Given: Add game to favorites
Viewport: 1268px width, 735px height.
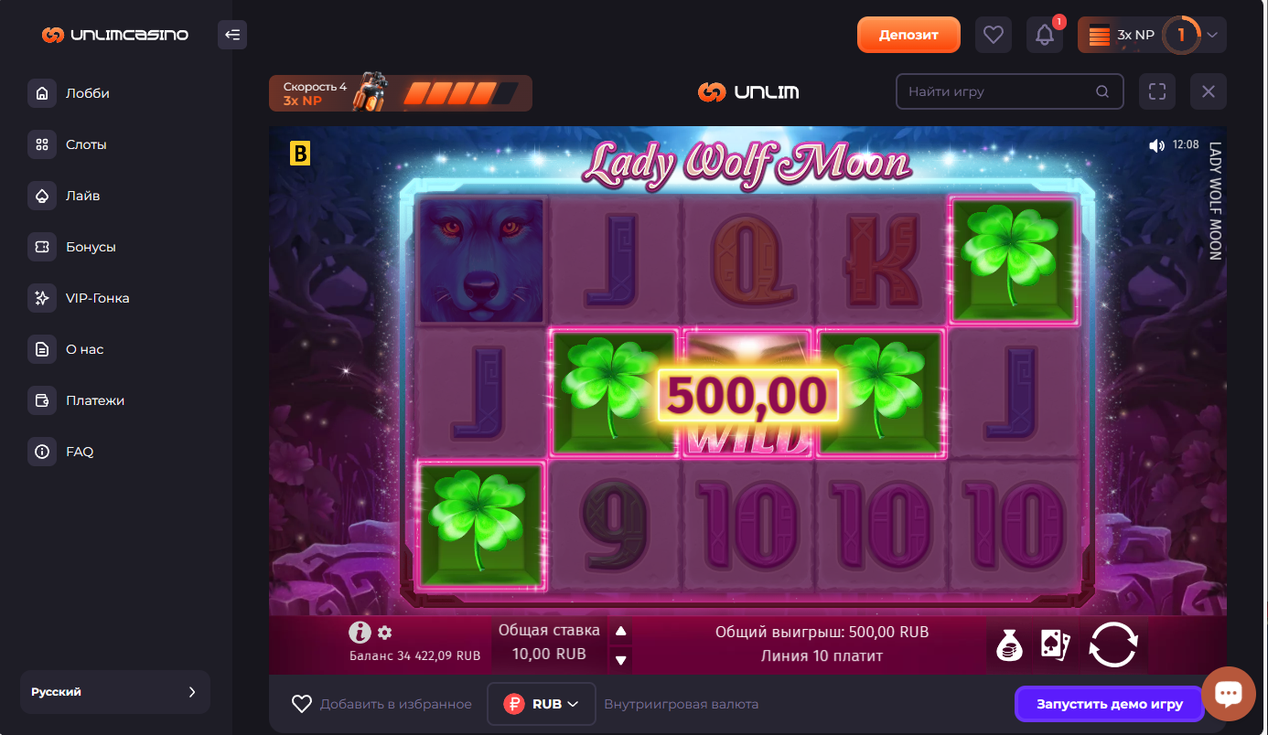Looking at the screenshot, I should pos(381,704).
